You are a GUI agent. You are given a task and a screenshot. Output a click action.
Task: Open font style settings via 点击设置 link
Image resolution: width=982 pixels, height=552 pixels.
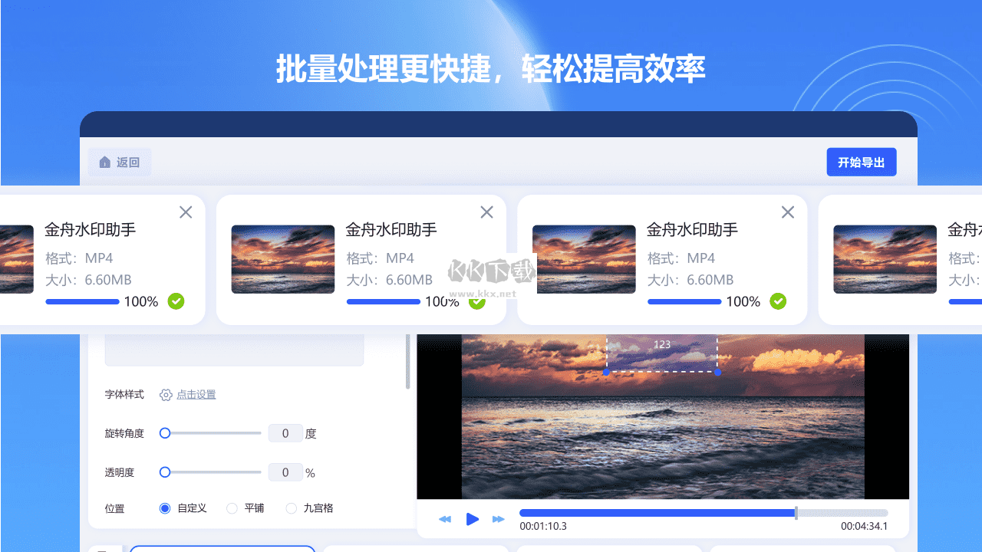pos(196,394)
